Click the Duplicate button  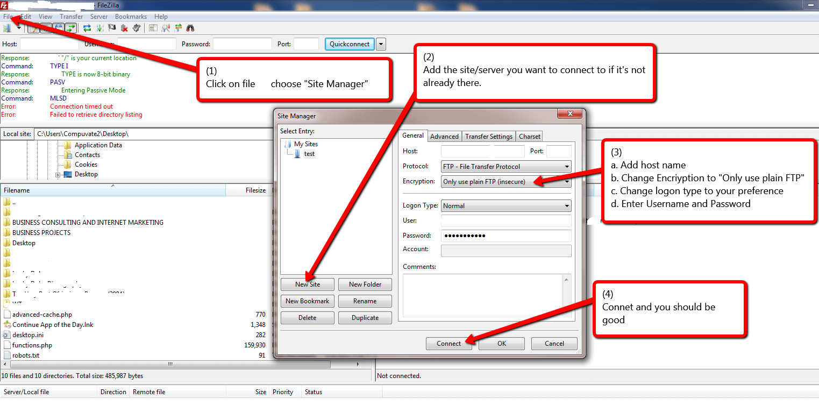(365, 318)
